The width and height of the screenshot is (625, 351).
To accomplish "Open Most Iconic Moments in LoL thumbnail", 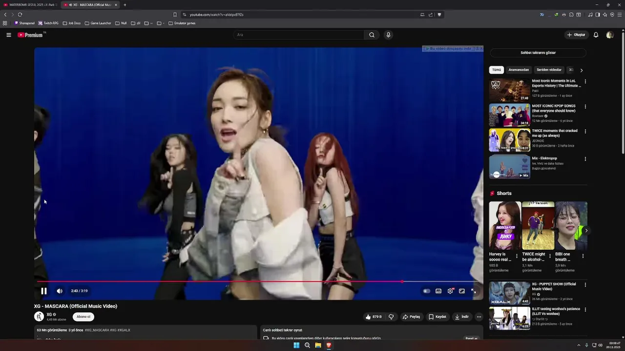I will coord(509,90).
